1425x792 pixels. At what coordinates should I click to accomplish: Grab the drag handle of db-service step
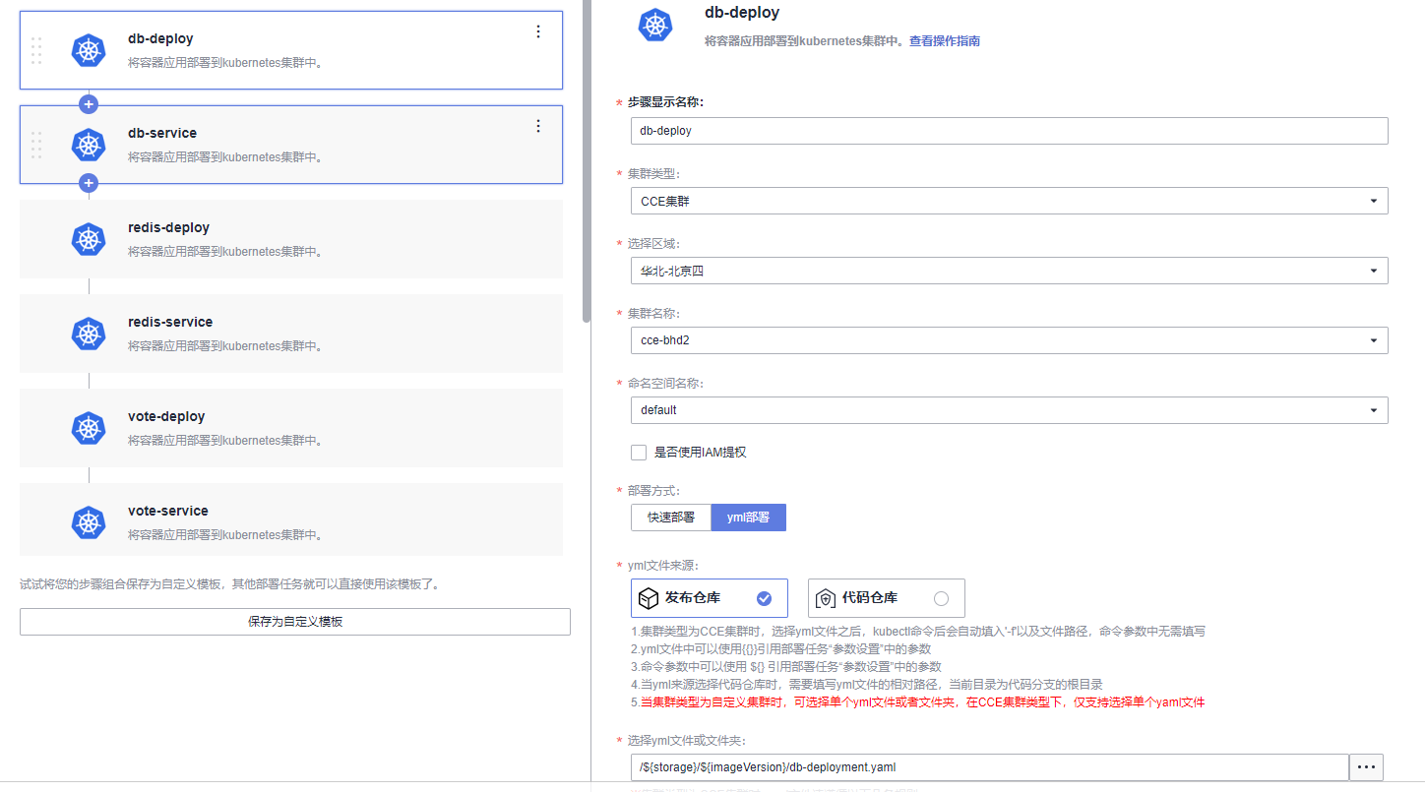36,145
